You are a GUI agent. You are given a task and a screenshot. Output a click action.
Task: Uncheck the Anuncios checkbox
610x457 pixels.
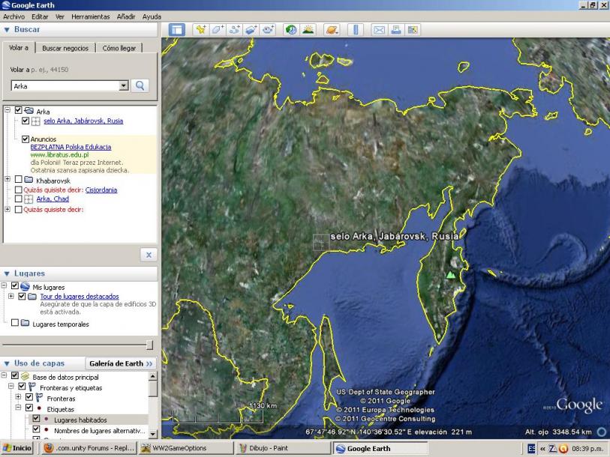pos(26,139)
